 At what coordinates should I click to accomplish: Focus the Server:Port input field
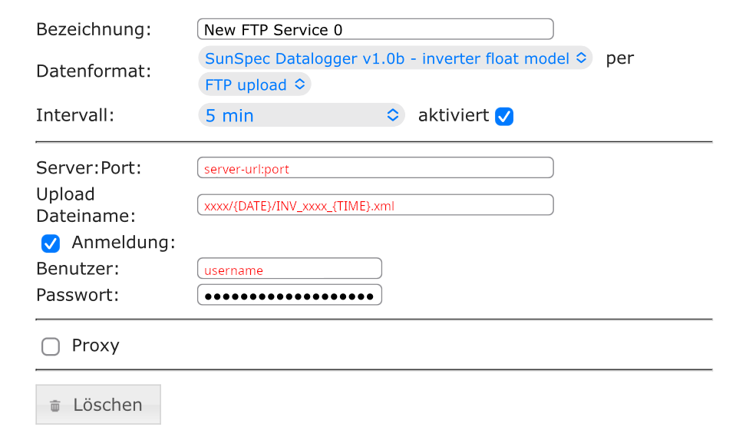coord(375,168)
